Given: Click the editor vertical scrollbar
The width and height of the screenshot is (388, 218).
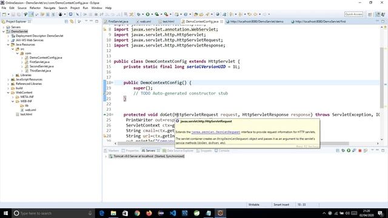Looking at the screenshot, I should pos(382,77).
